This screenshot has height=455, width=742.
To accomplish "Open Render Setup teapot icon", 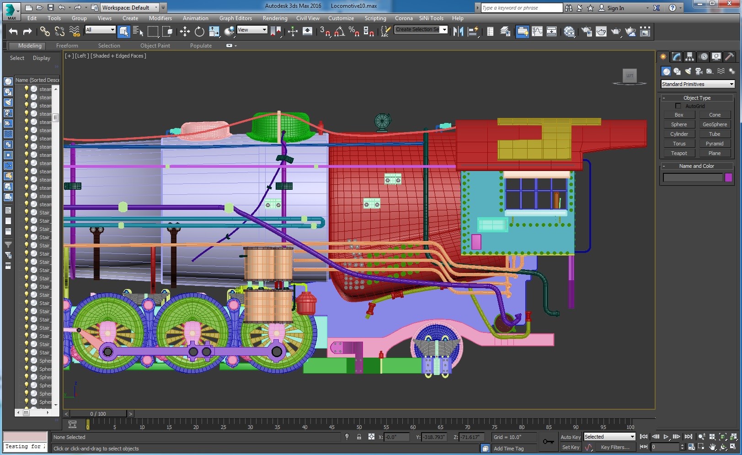I will coord(587,32).
